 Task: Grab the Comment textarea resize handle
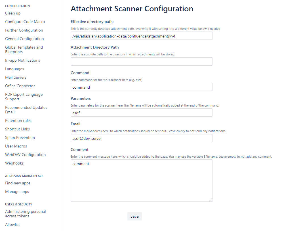(x=211, y=200)
